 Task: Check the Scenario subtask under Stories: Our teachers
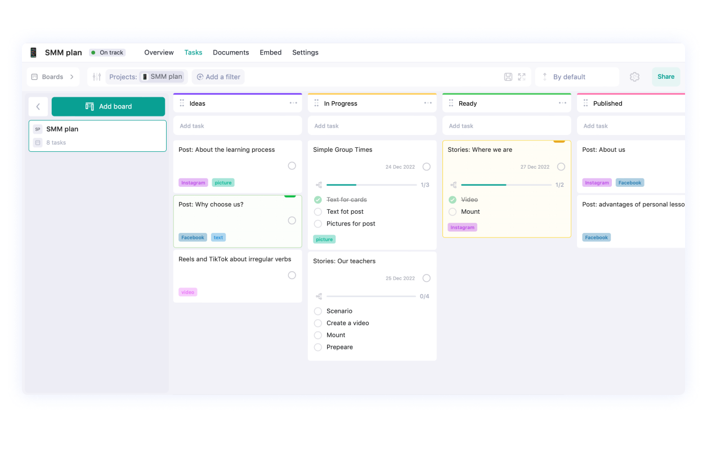click(x=317, y=311)
